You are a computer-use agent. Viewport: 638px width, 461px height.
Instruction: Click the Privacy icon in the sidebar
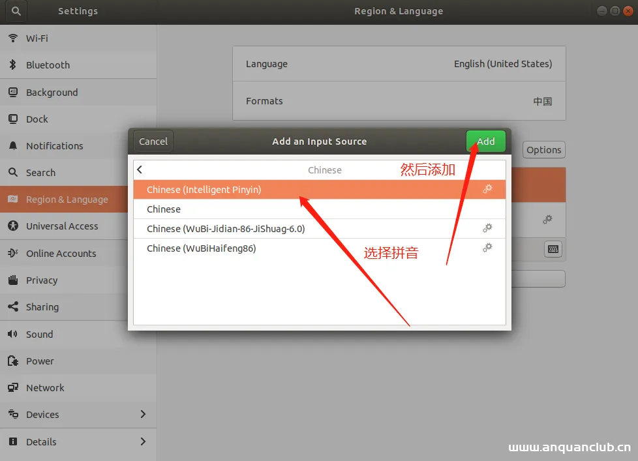point(13,280)
